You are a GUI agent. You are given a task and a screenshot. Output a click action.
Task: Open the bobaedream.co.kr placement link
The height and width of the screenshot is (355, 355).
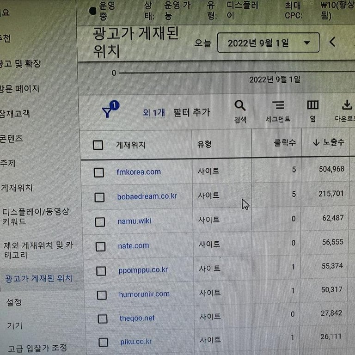[147, 196]
